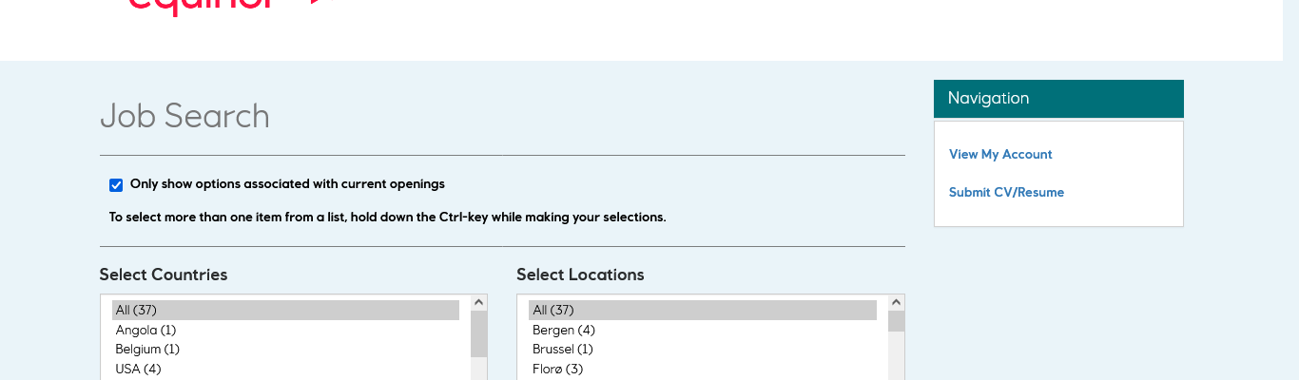Open the View My Account link
Viewport: 1299px width, 380px height.
(1000, 155)
